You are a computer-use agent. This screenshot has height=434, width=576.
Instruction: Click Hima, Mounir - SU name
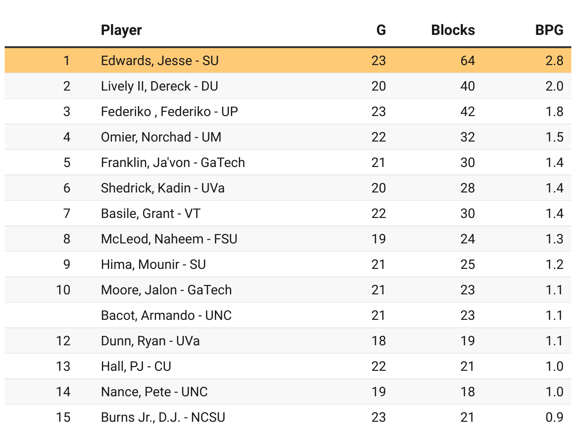click(153, 265)
